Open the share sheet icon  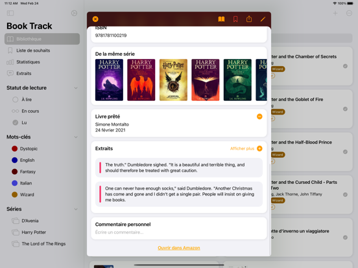pyautogui.click(x=249, y=19)
